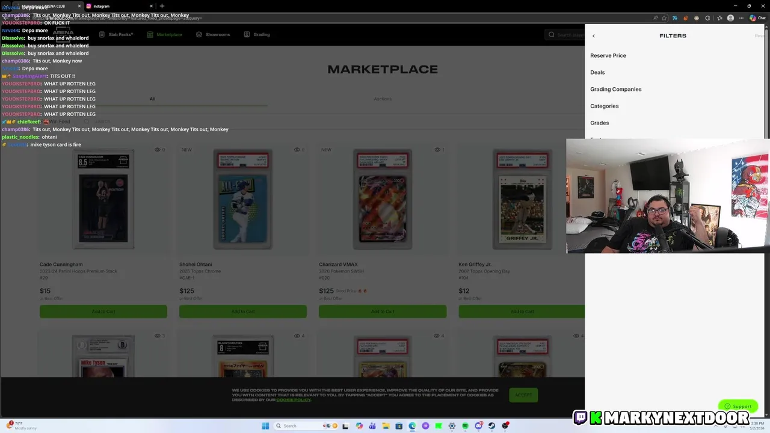This screenshot has height=433, width=770.
Task: Open the Slab Packs menu item
Action: [x=116, y=34]
